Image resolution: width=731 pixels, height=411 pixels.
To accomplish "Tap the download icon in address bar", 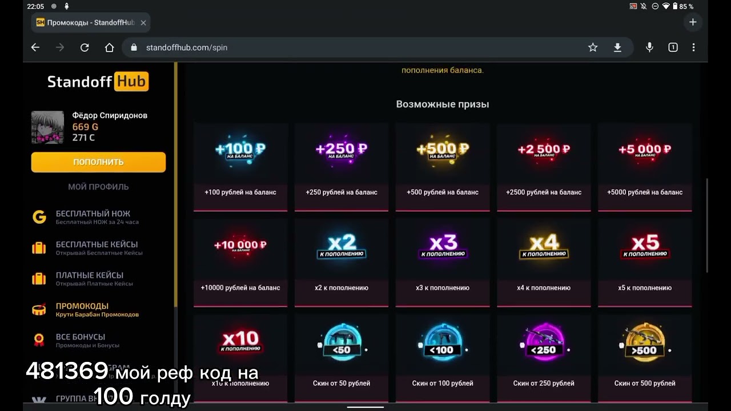I will 617,47.
